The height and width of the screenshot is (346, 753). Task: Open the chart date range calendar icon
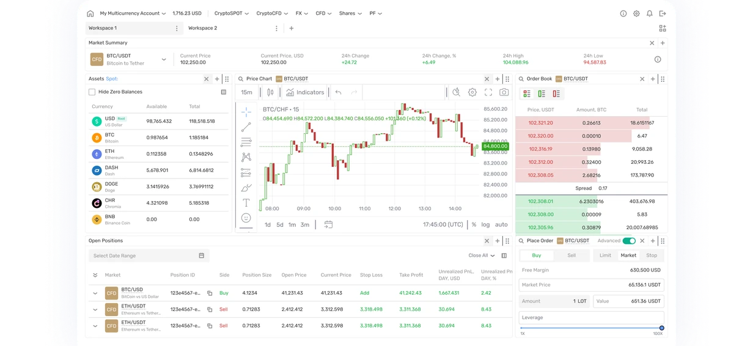328,224
